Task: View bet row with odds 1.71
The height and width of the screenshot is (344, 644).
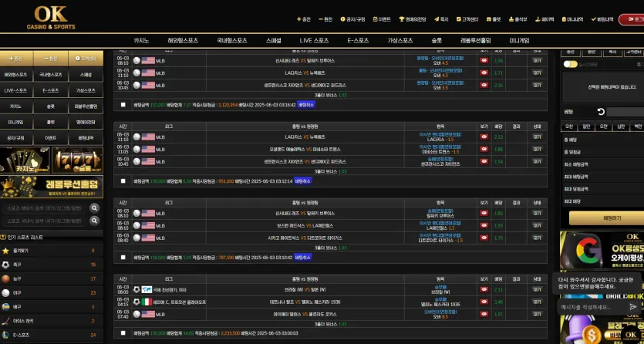Action: 484,73
